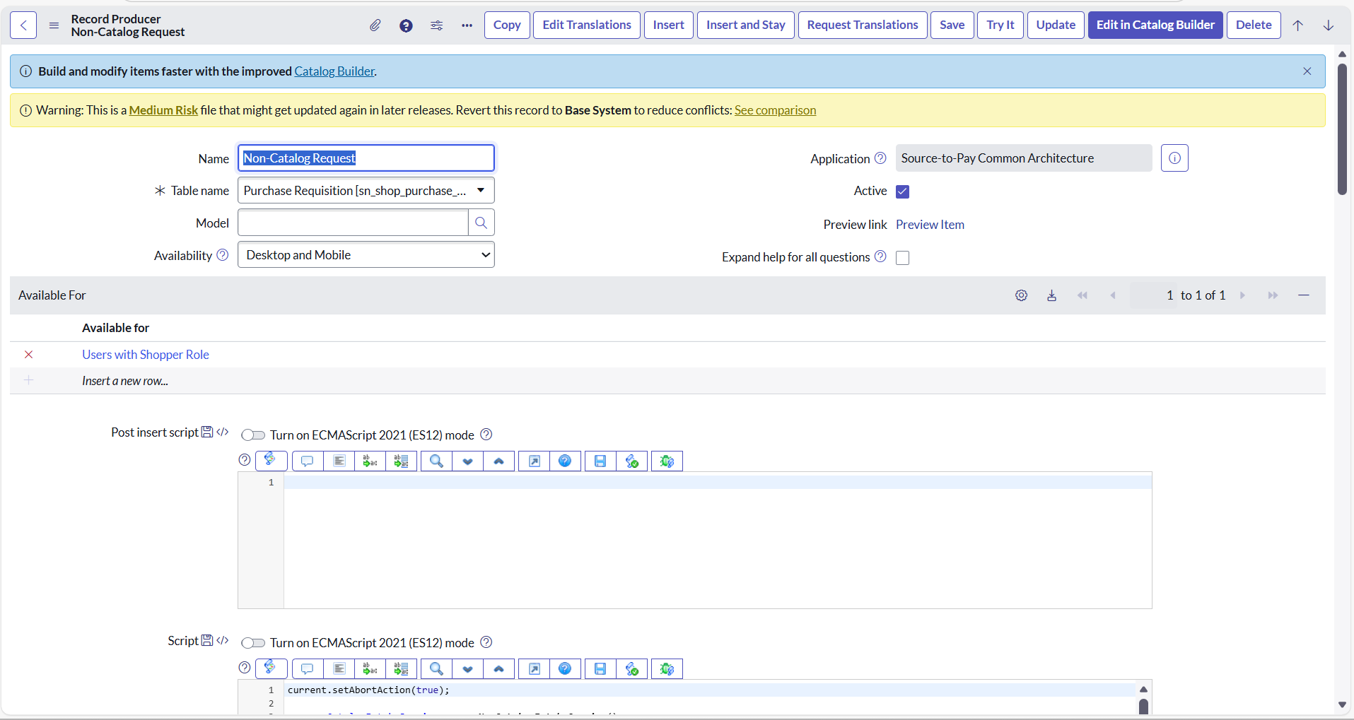Go back using the left chevron button
Screen dimensions: 1354x720
pos(23,25)
